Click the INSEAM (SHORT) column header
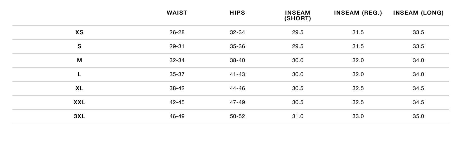Viewport: 472px width, 143px height. [x=298, y=16]
